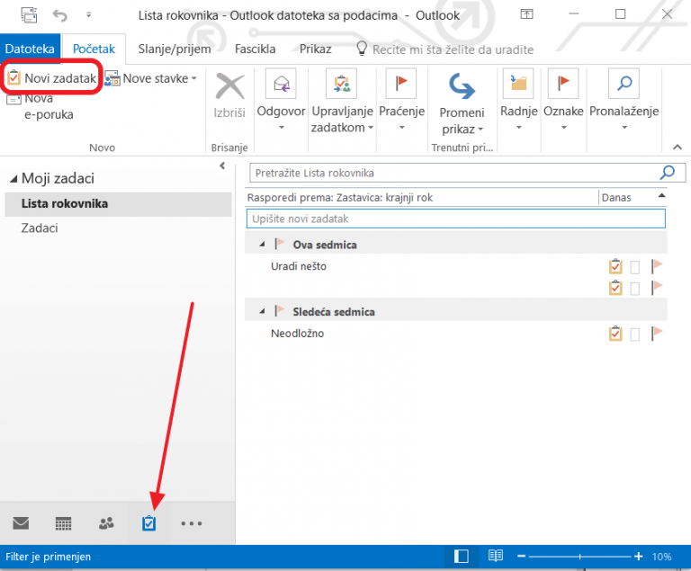Viewport: 691px width, 571px height.
Task: Open the Pronalaženje search menu
Action: [624, 101]
